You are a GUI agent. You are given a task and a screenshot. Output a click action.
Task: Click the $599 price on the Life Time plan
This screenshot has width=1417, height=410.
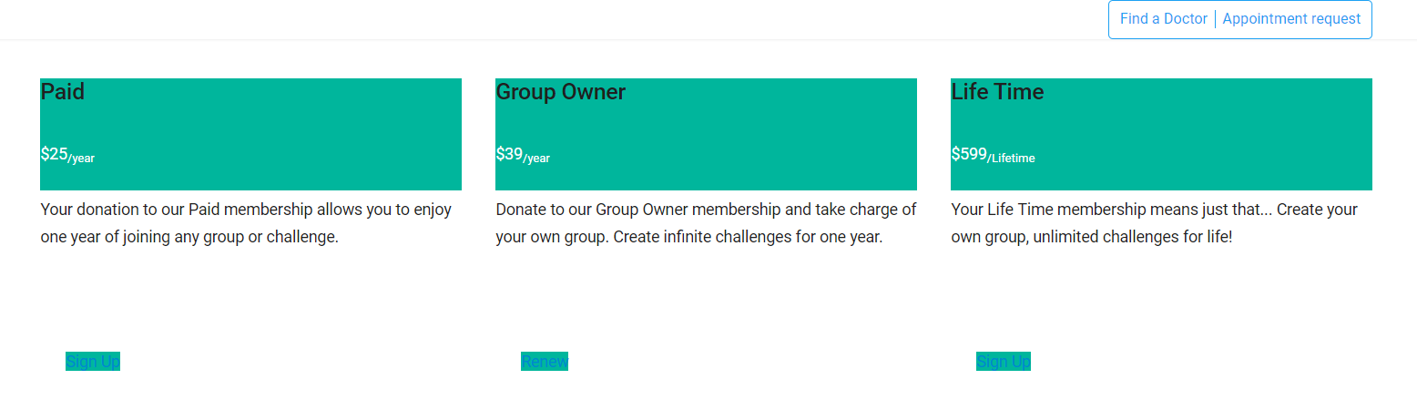[970, 154]
